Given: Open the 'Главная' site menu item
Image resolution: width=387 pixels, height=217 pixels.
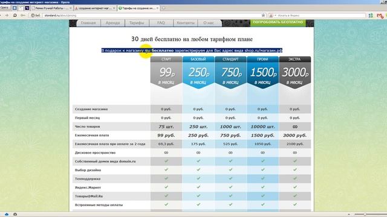Looking at the screenshot, I should (x=88, y=23).
